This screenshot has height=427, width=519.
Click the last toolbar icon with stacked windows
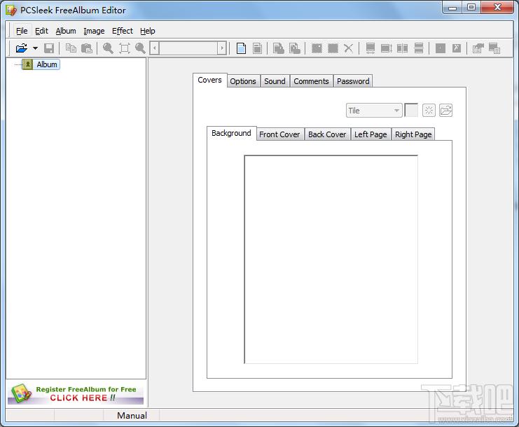tap(494, 48)
